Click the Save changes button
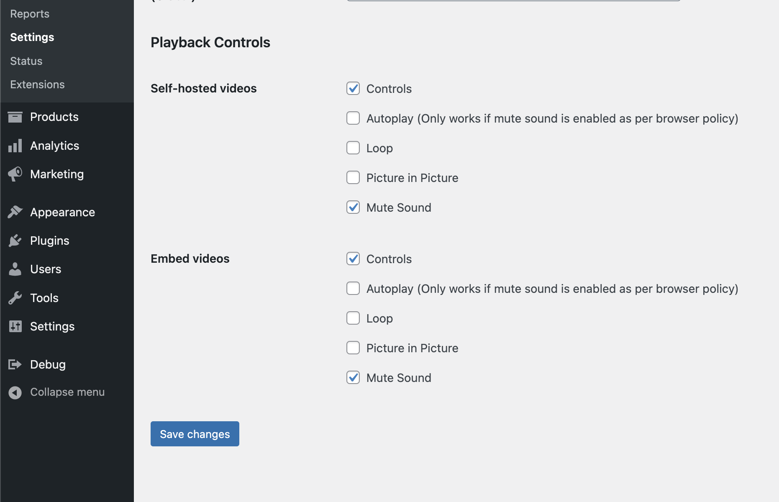 tap(195, 434)
